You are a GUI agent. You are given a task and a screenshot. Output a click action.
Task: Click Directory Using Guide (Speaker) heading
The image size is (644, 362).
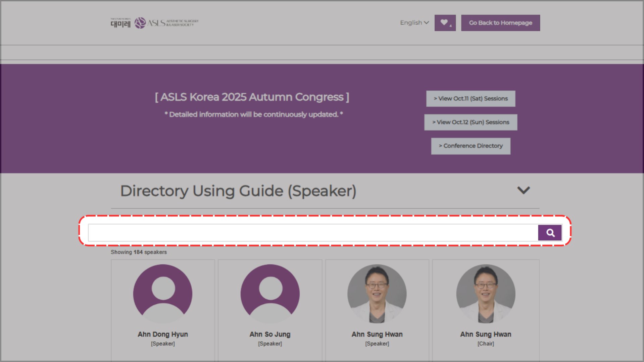pyautogui.click(x=238, y=191)
